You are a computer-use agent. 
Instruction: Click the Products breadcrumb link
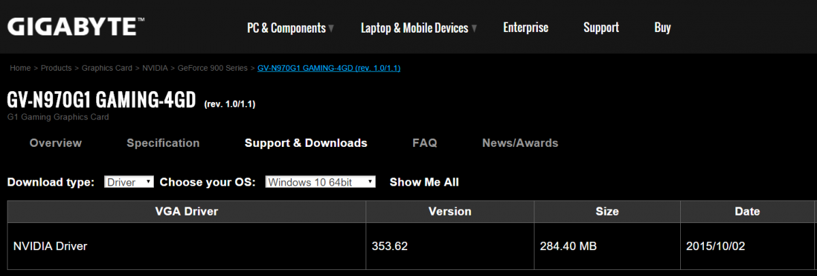click(x=57, y=68)
